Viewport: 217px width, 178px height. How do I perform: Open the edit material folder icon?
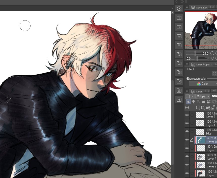(179, 81)
